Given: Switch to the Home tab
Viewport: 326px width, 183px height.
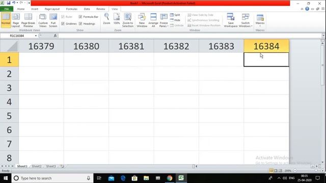Looking at the screenshot, I should tap(21, 9).
